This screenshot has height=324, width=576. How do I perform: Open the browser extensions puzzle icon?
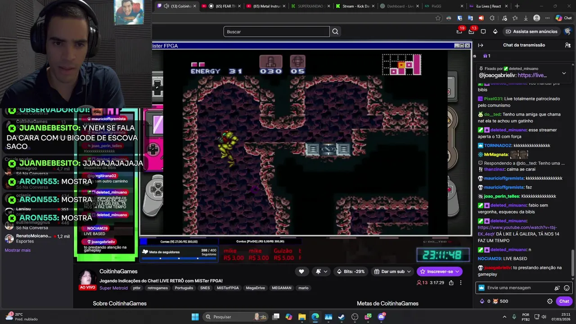tap(492, 18)
